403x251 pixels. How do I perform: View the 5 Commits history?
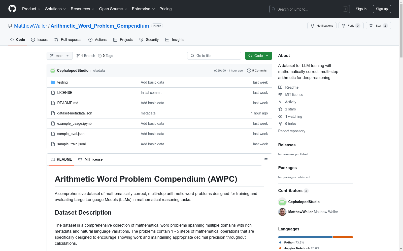coord(257,71)
